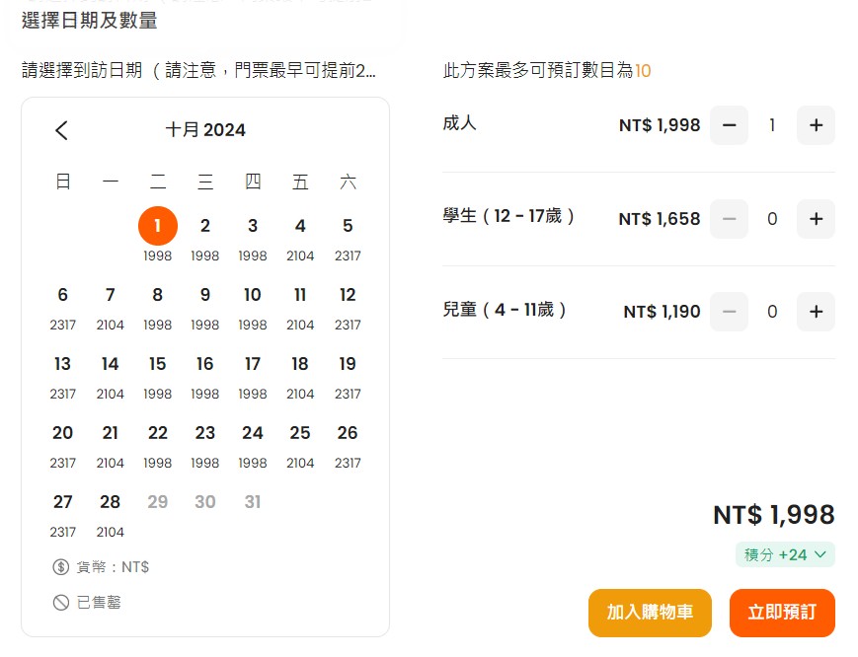Click the 學生 (12 - 17歲) label
858x657 pixels.
pos(508,216)
